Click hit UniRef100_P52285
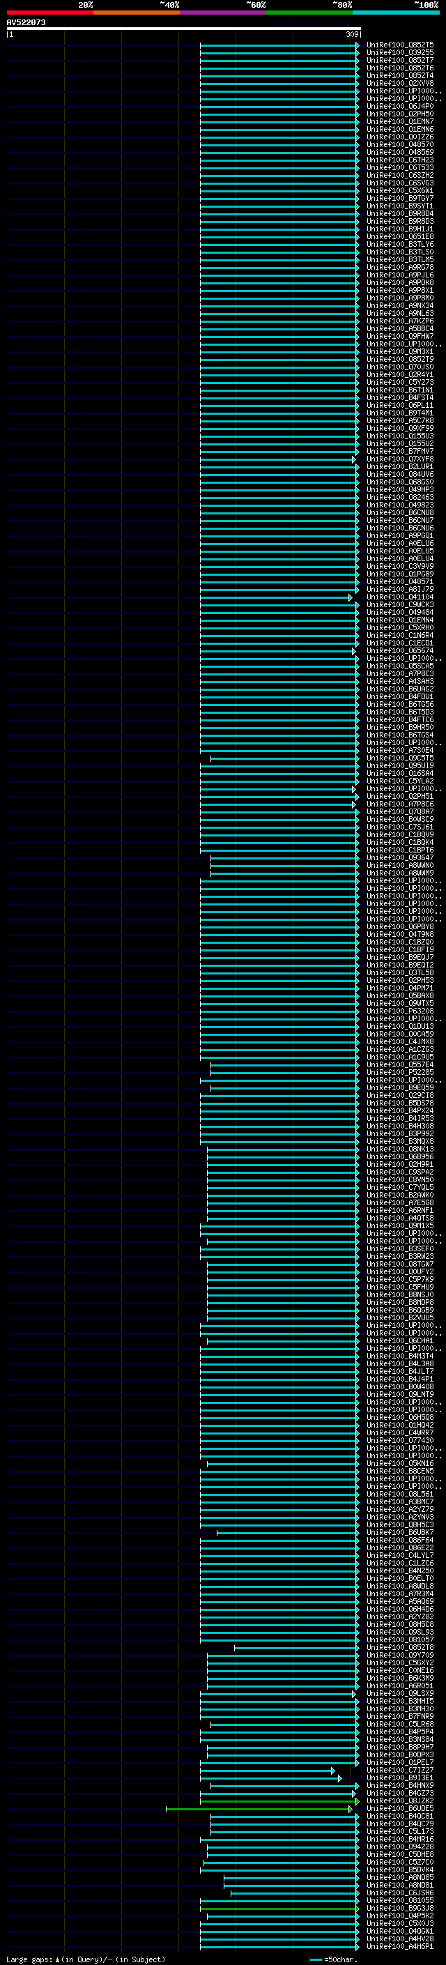The width and height of the screenshot is (446, 1965). click(399, 1073)
